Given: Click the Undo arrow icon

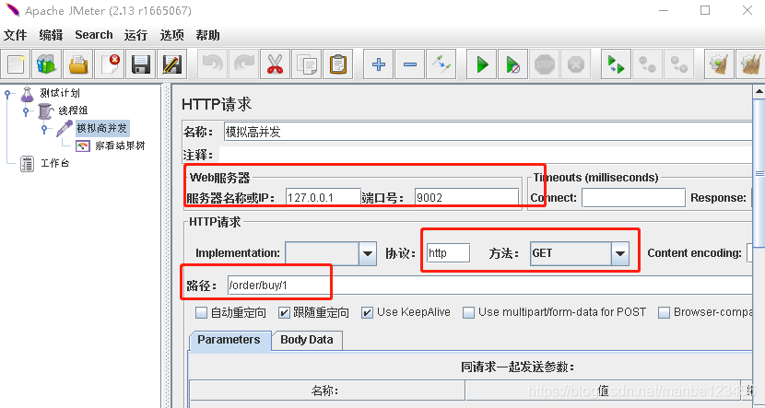Looking at the screenshot, I should tap(213, 64).
